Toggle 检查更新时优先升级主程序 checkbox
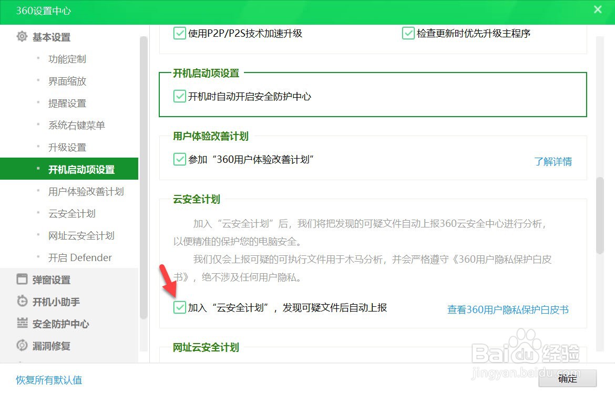615x394 pixels. pyautogui.click(x=408, y=33)
